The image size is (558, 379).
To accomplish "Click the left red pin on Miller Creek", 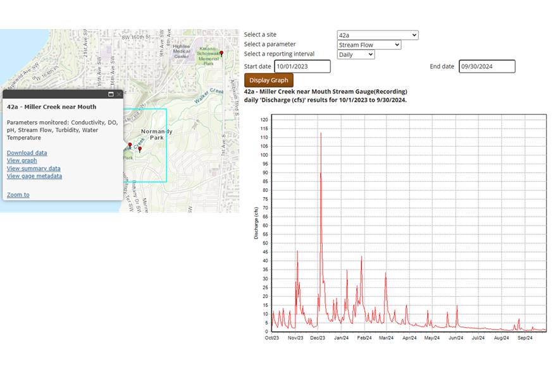I will (x=130, y=146).
